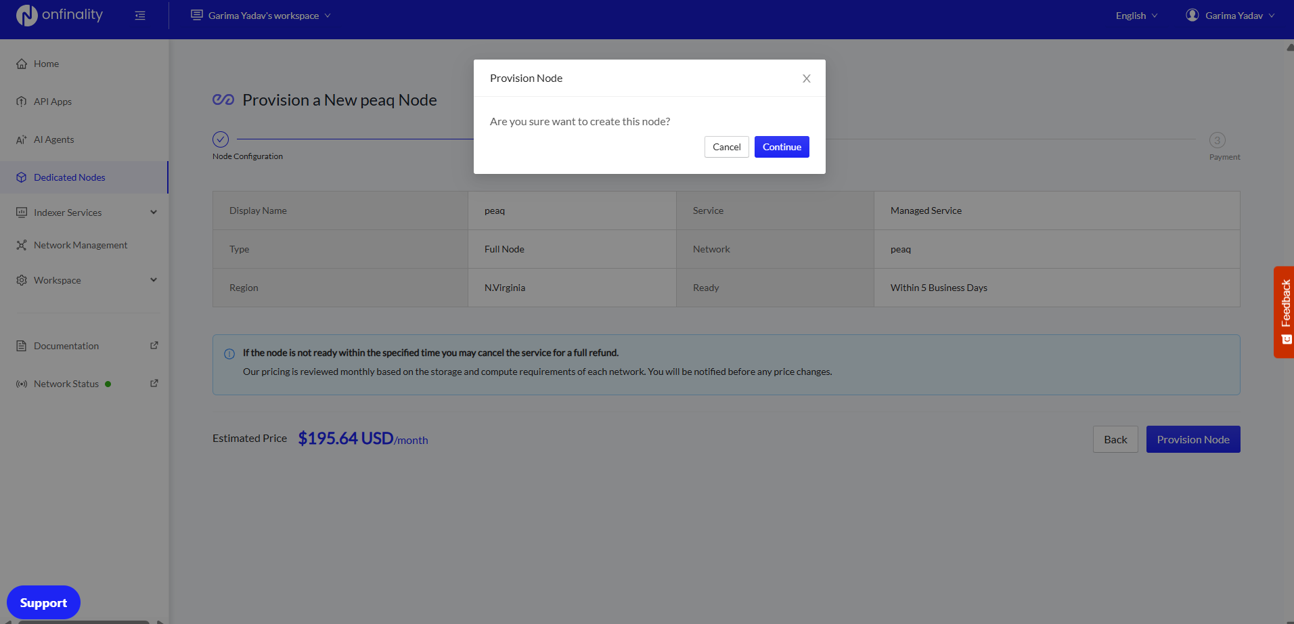Select Dedicated Nodes in sidebar

84,177
